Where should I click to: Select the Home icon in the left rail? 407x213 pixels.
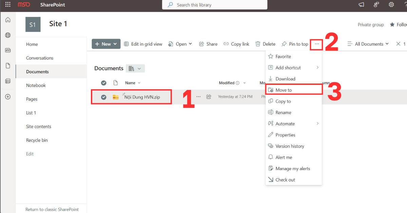[7, 20]
